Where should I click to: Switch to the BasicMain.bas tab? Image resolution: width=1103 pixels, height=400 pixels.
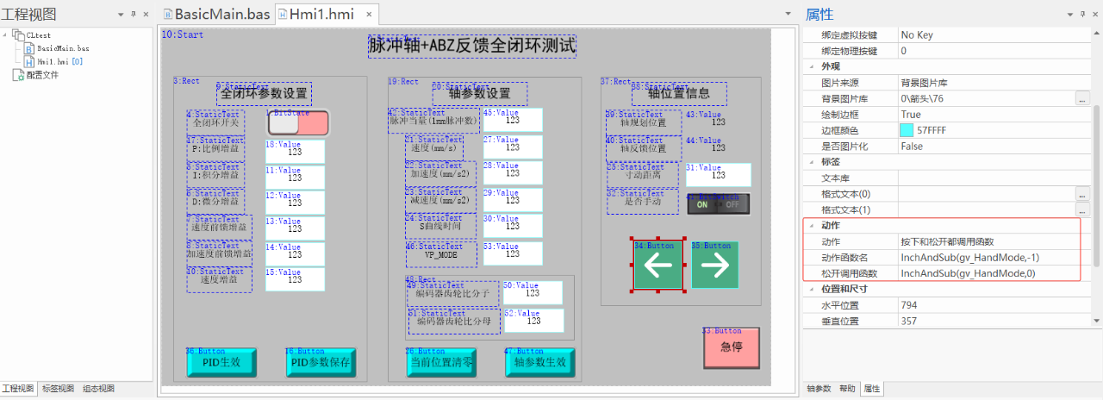coord(218,15)
